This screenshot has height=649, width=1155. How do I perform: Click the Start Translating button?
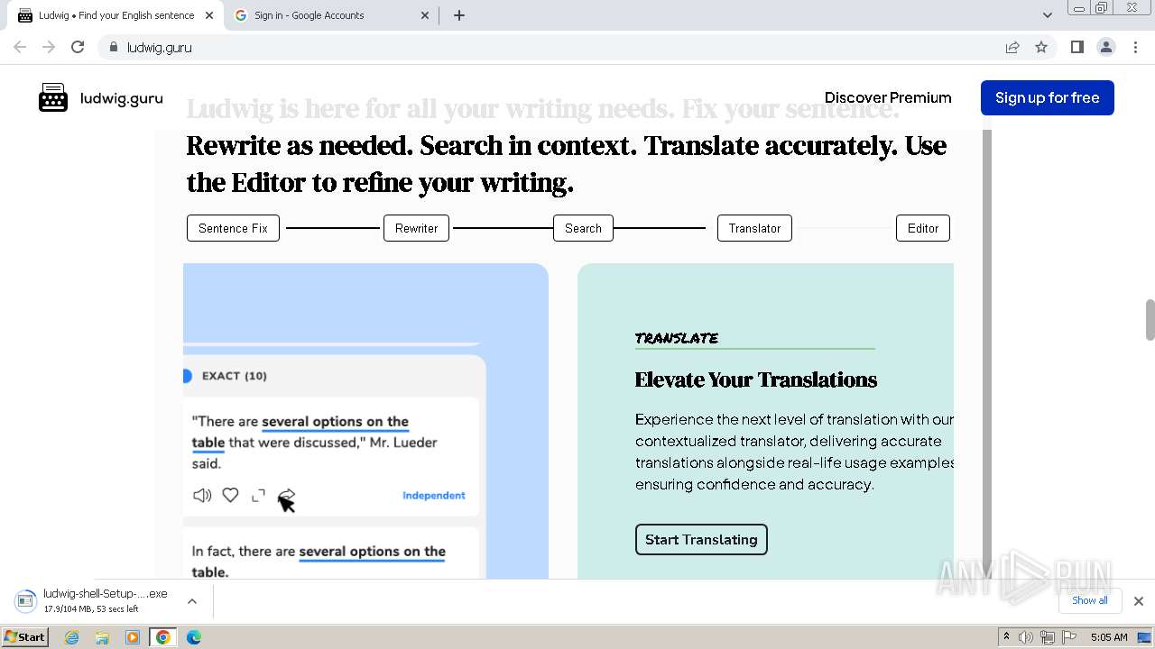tap(701, 539)
